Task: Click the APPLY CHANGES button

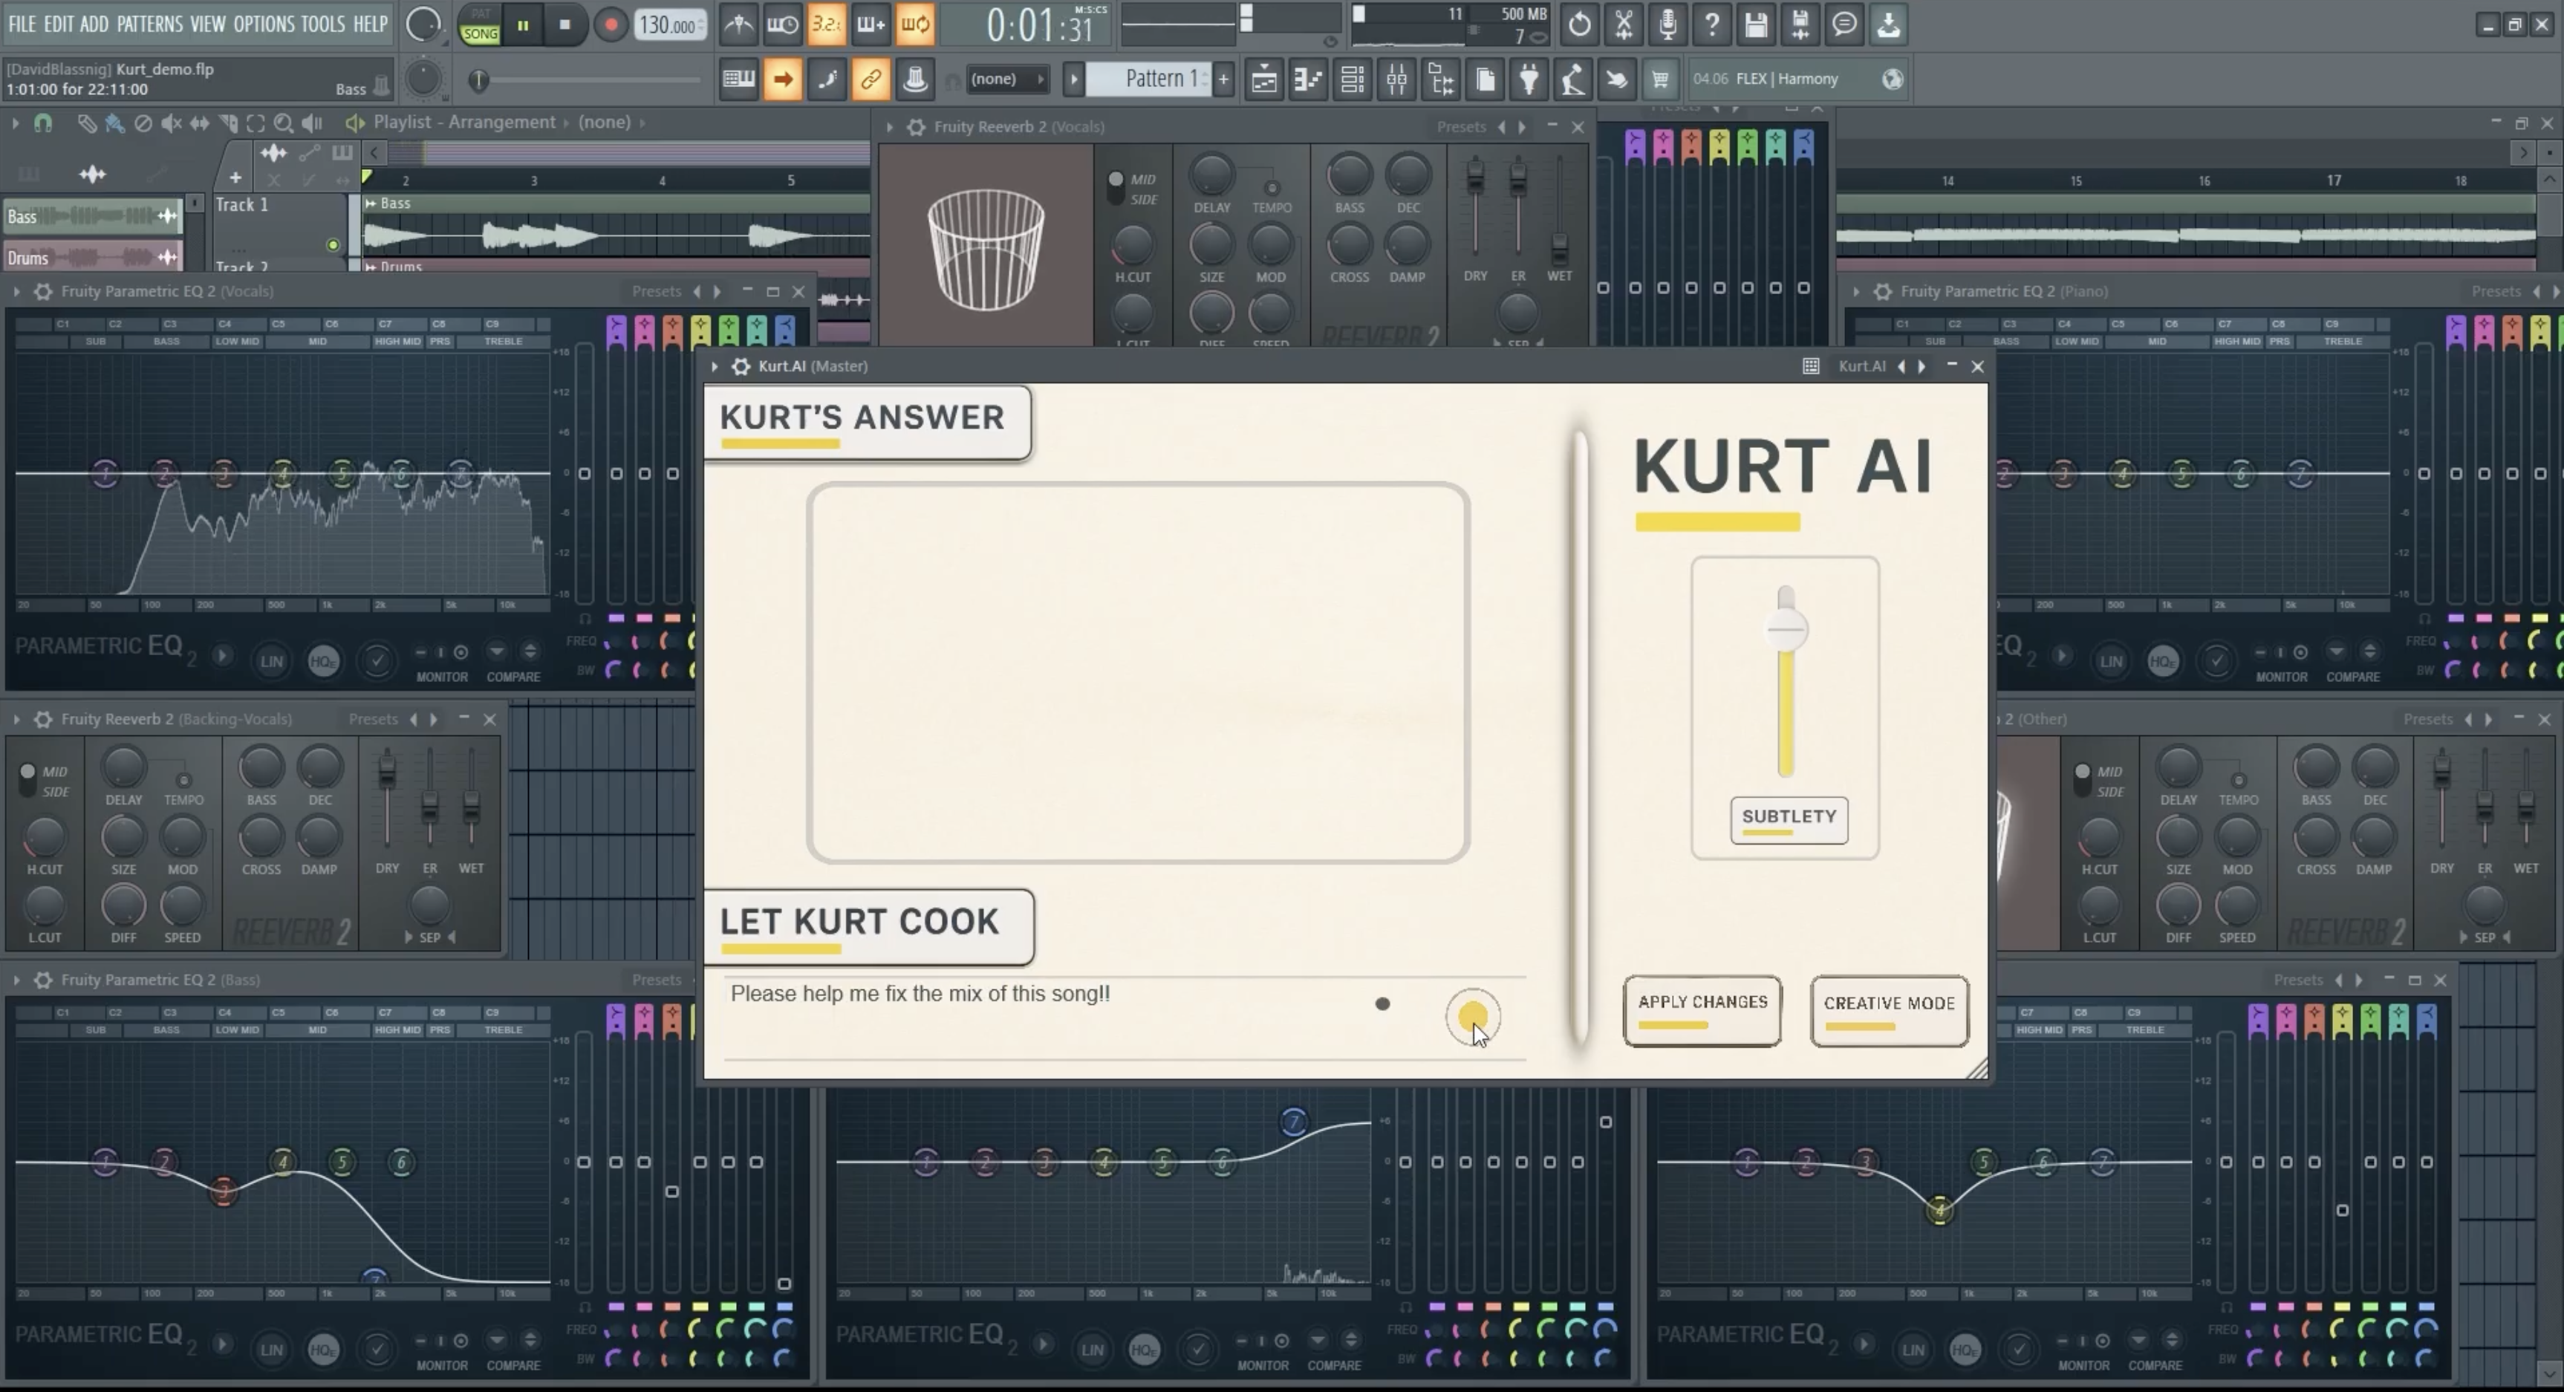Action: pyautogui.click(x=1702, y=1009)
